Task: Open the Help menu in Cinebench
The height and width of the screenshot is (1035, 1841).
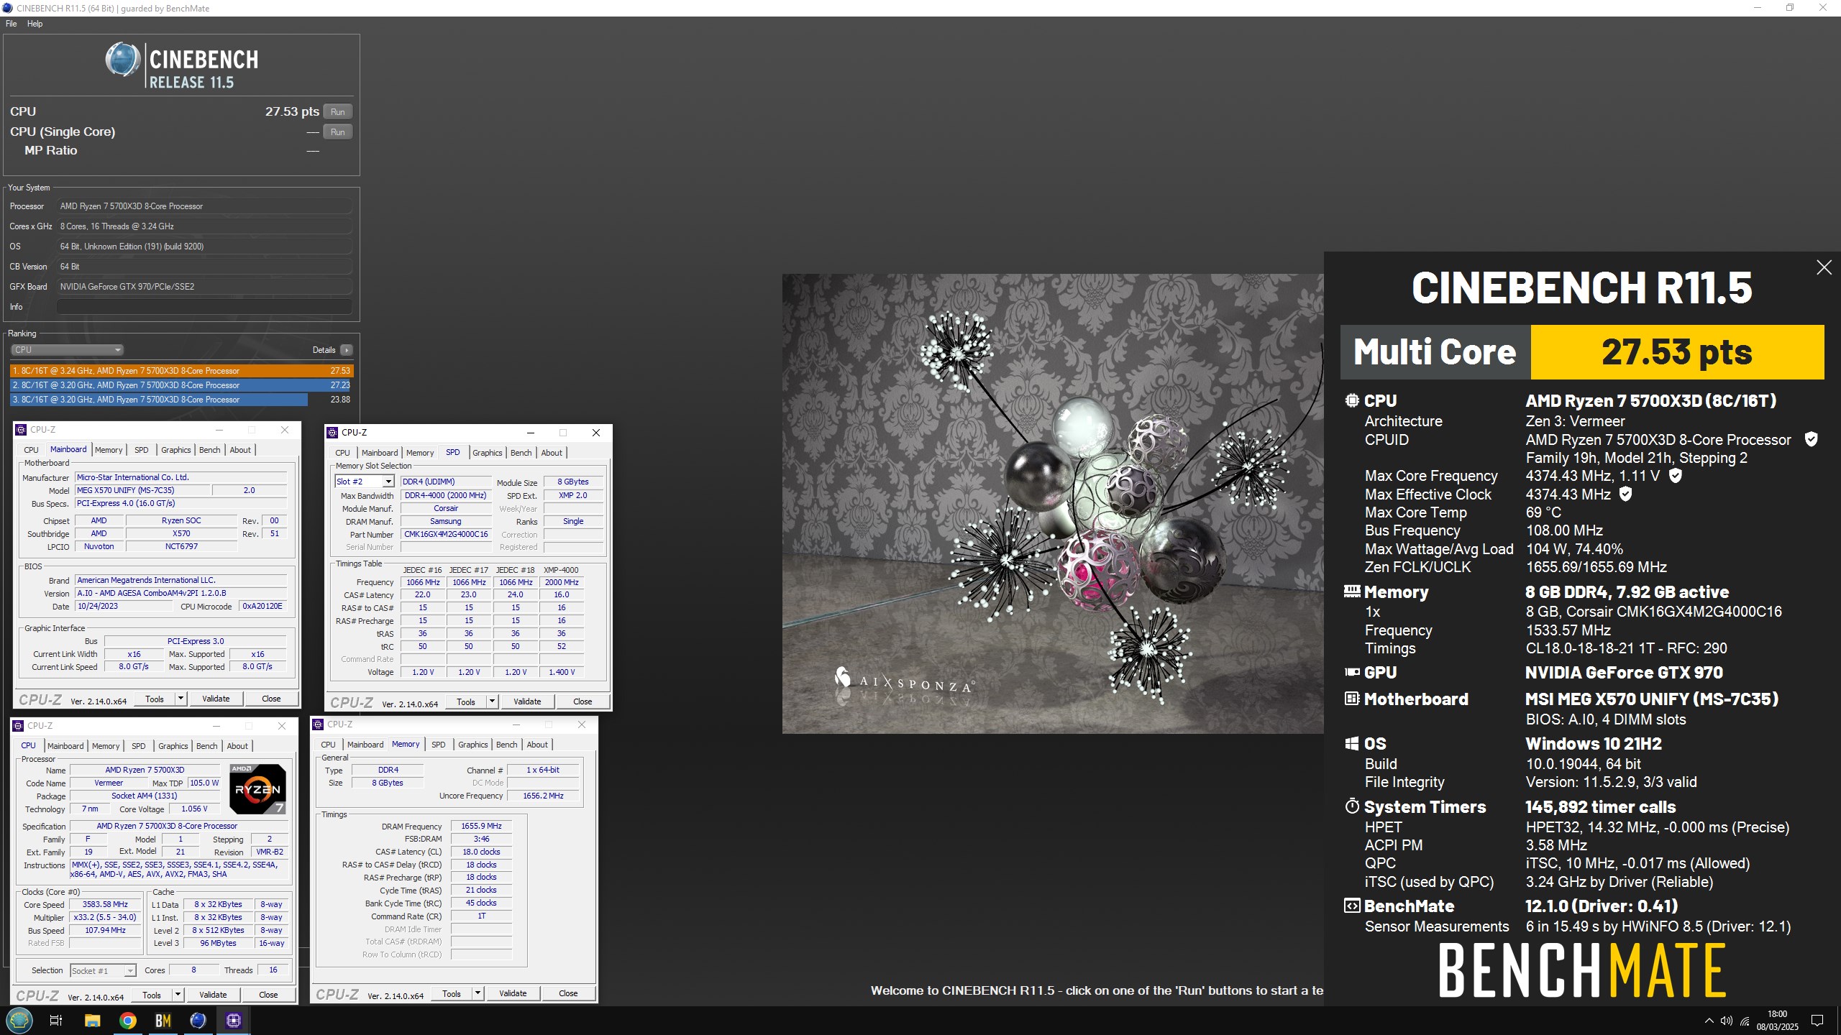Action: point(35,24)
